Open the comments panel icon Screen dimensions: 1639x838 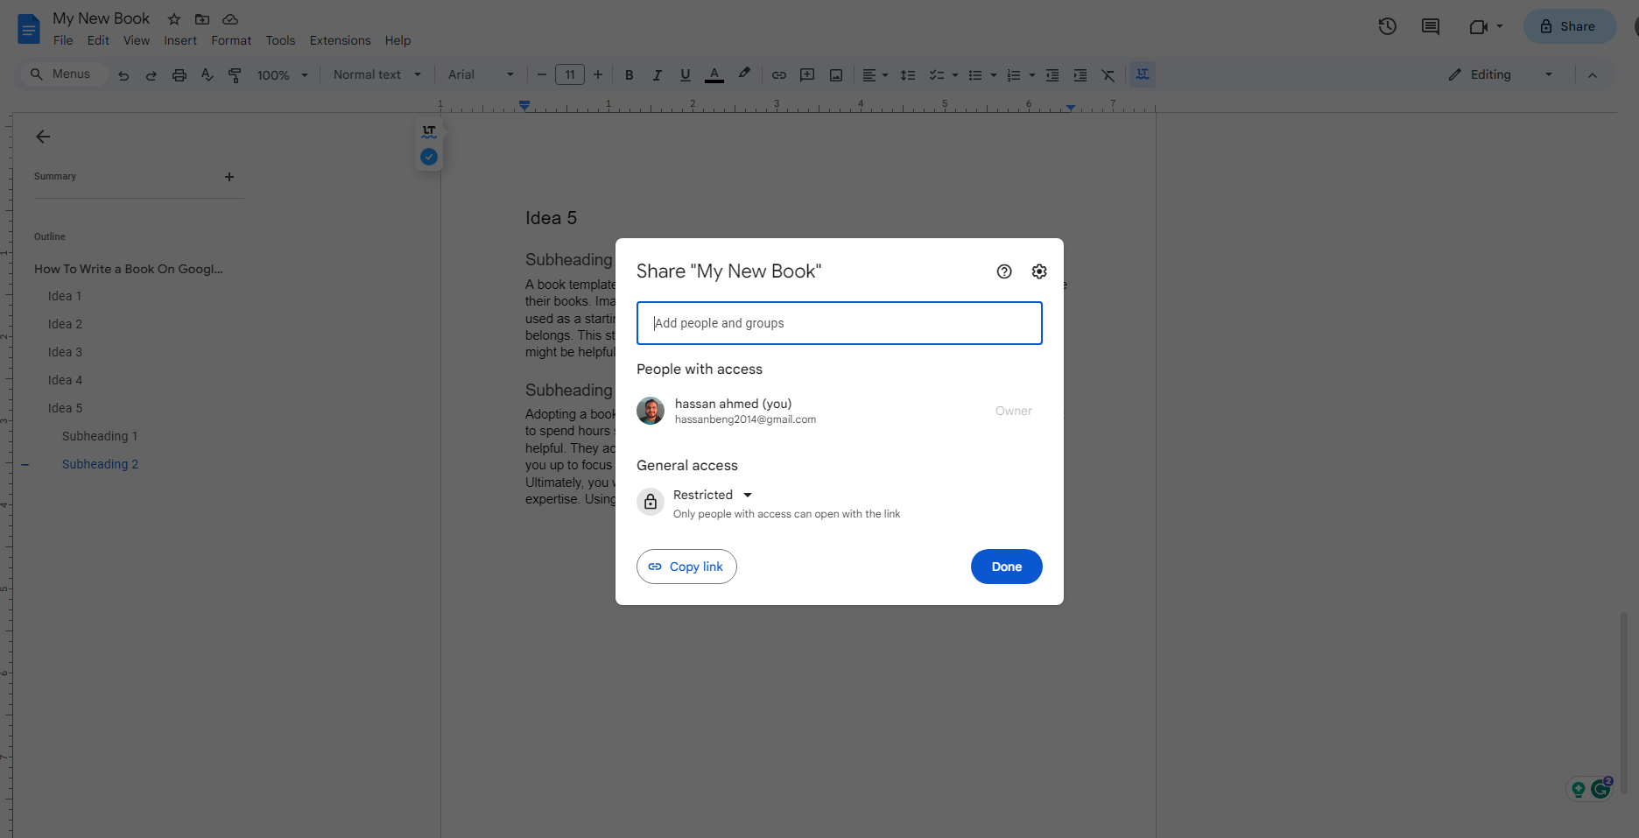1431,26
